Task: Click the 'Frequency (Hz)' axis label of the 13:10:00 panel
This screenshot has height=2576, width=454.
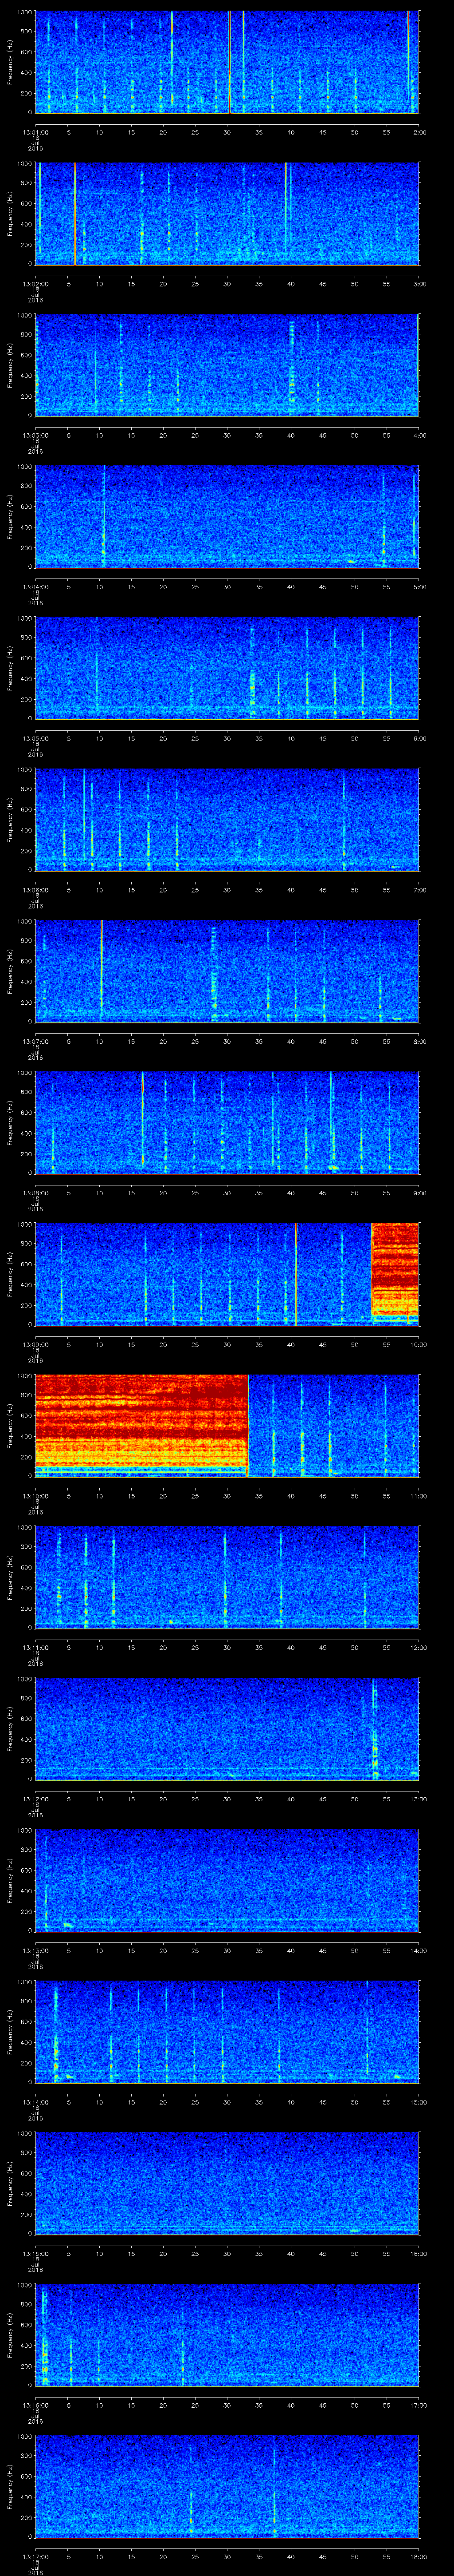Action: pyautogui.click(x=10, y=1425)
